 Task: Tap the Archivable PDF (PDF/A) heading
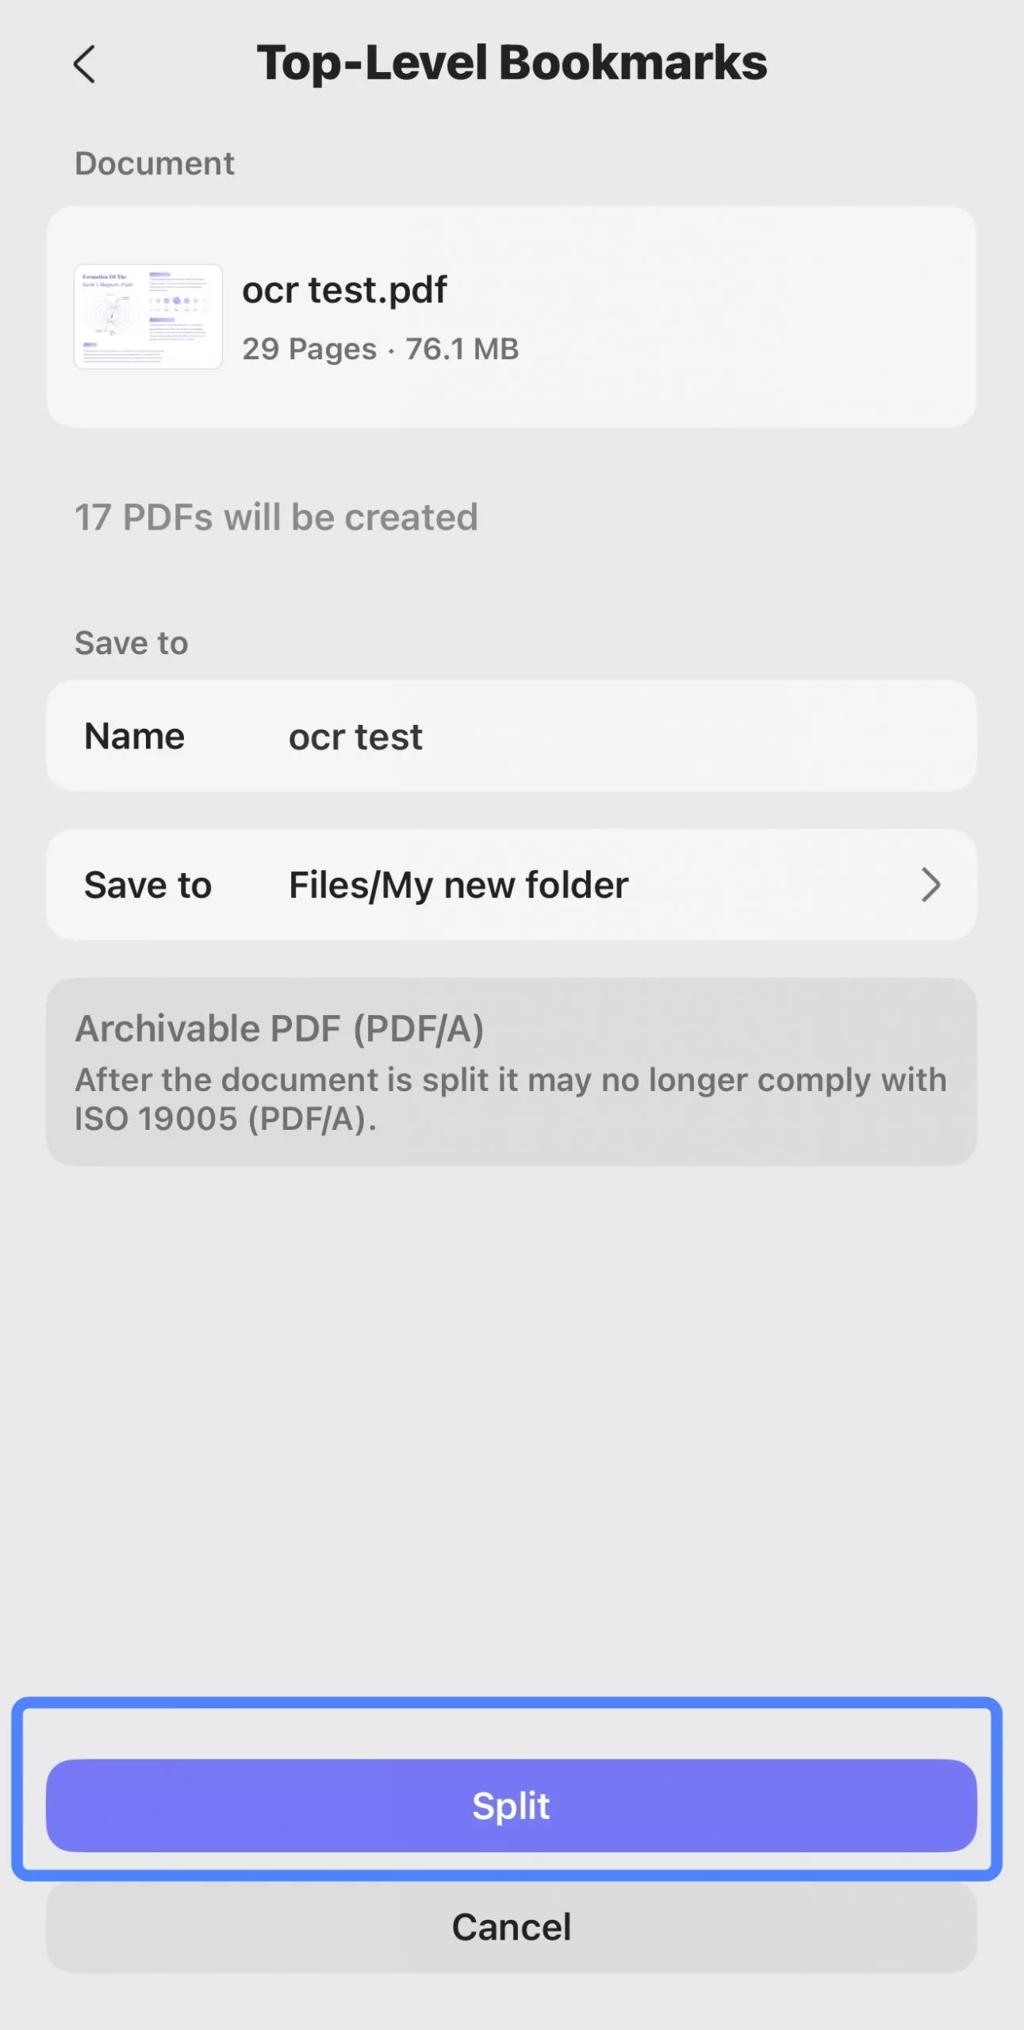[x=279, y=1028]
